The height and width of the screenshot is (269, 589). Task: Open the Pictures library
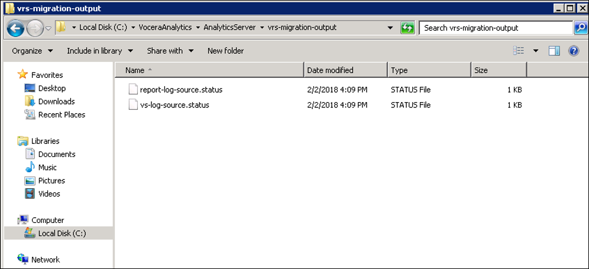click(51, 180)
